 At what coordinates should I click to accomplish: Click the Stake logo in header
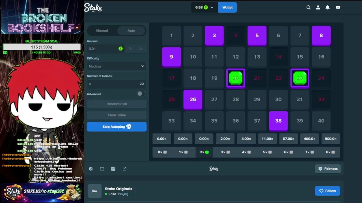click(93, 8)
